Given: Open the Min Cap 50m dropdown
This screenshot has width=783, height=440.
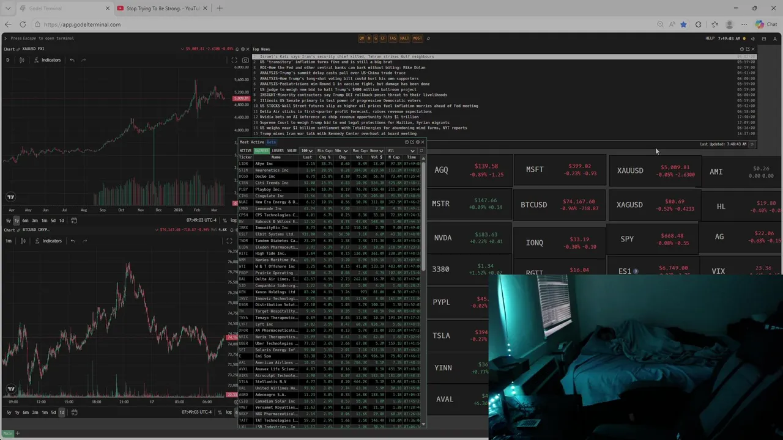Looking at the screenshot, I should pyautogui.click(x=332, y=150).
